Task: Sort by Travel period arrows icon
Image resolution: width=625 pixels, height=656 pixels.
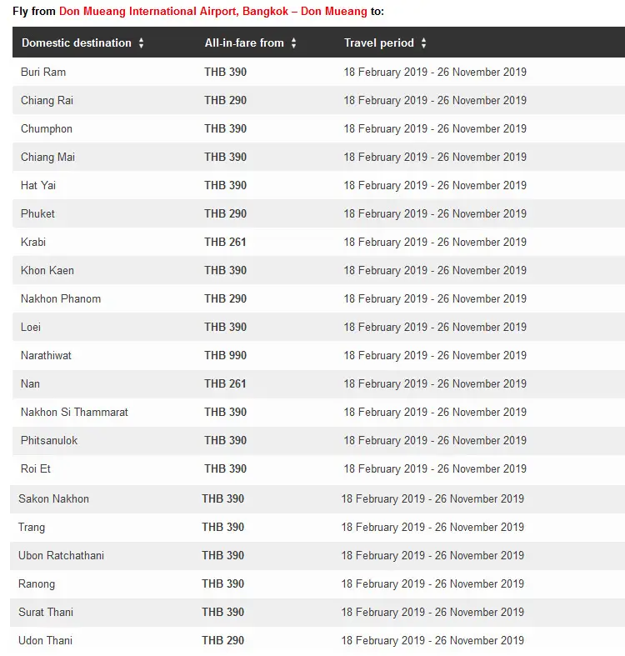Action: 424,43
